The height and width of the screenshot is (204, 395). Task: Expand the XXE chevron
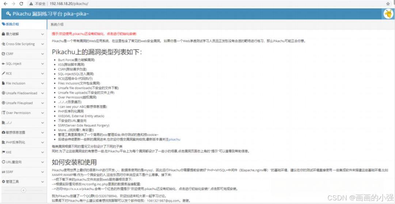[43, 152]
